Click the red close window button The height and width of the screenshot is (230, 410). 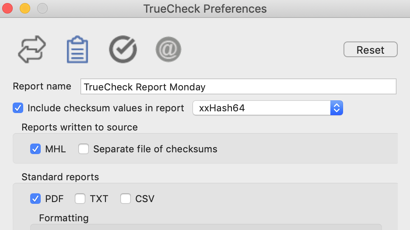coord(7,8)
